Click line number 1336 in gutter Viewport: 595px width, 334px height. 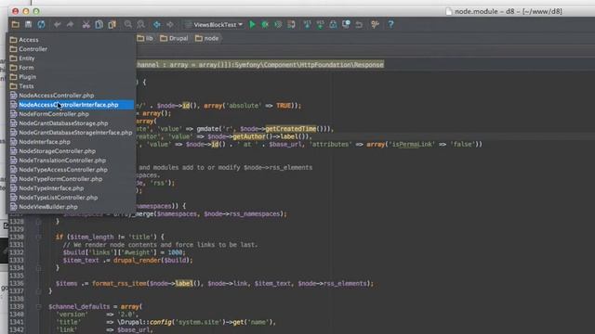(x=17, y=283)
